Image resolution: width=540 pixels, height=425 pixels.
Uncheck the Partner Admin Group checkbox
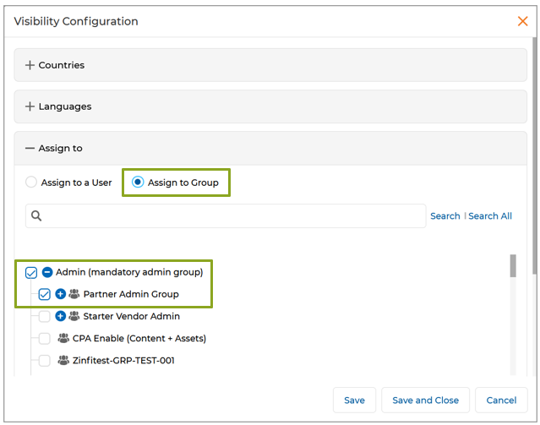pyautogui.click(x=45, y=294)
